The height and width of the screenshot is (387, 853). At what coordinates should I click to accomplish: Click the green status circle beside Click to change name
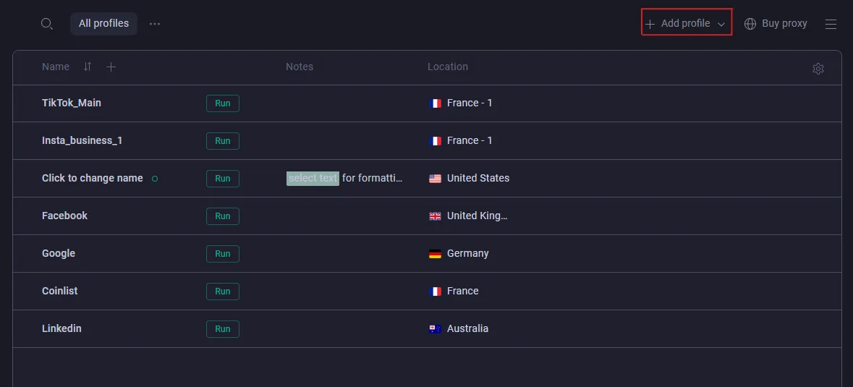tap(155, 178)
